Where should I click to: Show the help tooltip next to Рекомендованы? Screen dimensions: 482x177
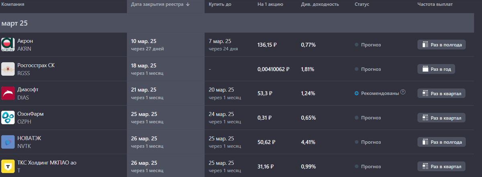coord(403,93)
